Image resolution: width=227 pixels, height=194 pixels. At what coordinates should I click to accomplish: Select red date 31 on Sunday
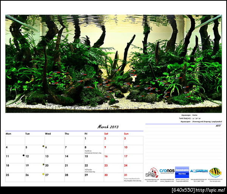pyautogui.click(x=126, y=175)
